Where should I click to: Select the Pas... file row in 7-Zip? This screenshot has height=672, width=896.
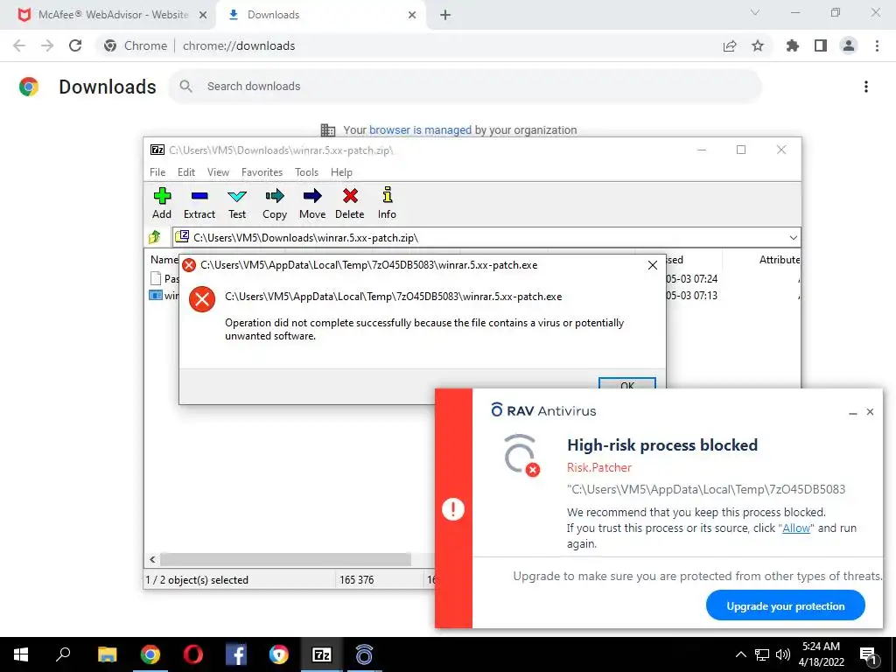164,279
